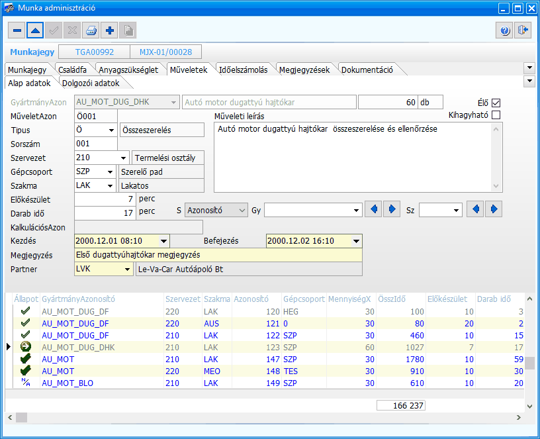The width and height of the screenshot is (540, 439).
Task: Click the printer icon in toolbar
Action: point(91,30)
